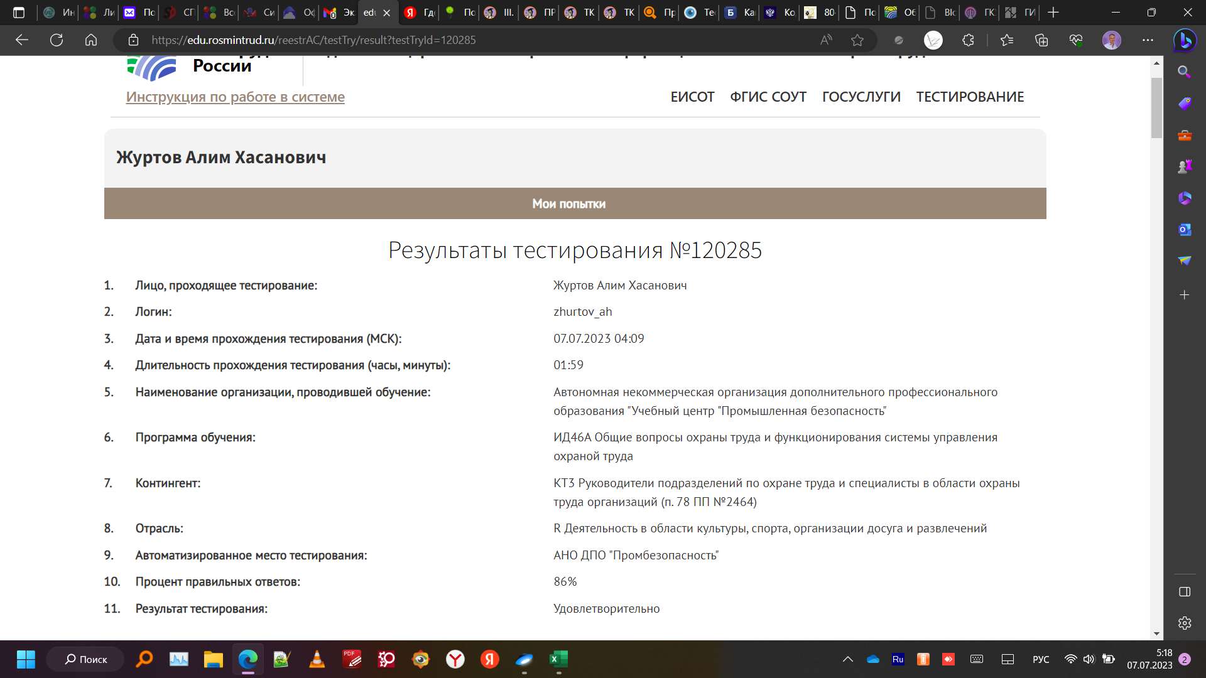
Task: Open the sidebar Tools briefcase icon
Action: [x=1185, y=135]
